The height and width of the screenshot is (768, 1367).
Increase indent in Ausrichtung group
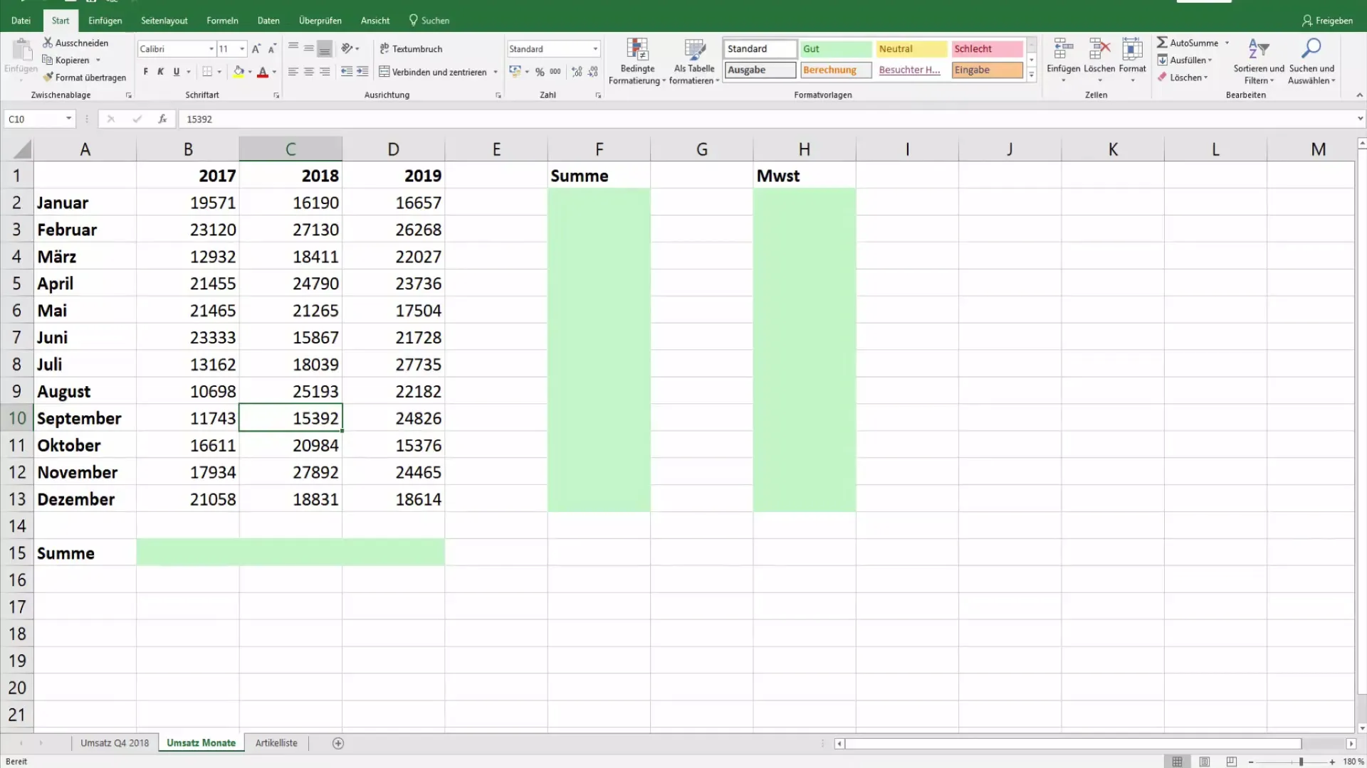[362, 71]
